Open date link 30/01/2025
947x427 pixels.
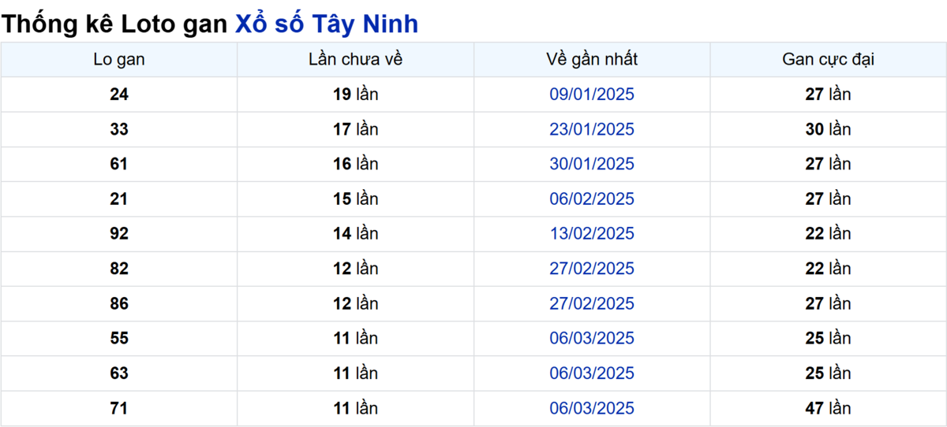point(592,164)
